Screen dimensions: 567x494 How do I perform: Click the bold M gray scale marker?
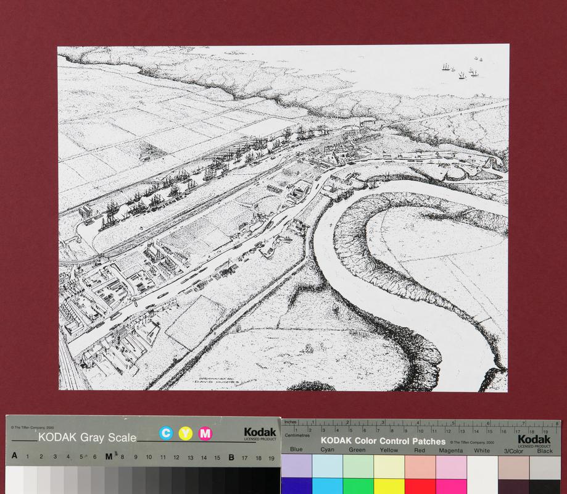[109, 458]
